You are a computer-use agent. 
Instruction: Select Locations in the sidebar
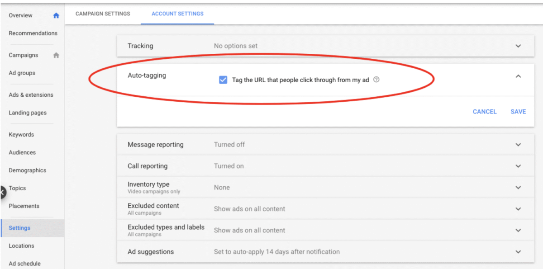[21, 245]
